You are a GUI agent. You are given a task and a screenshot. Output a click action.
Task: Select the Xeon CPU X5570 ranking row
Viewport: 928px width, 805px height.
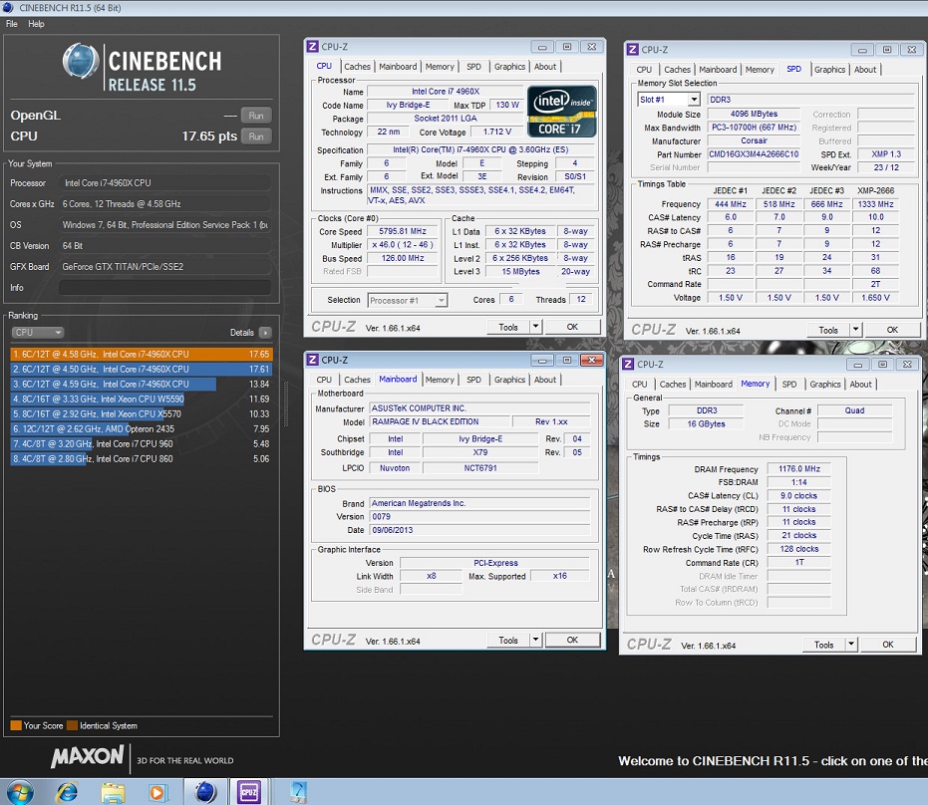coord(141,414)
